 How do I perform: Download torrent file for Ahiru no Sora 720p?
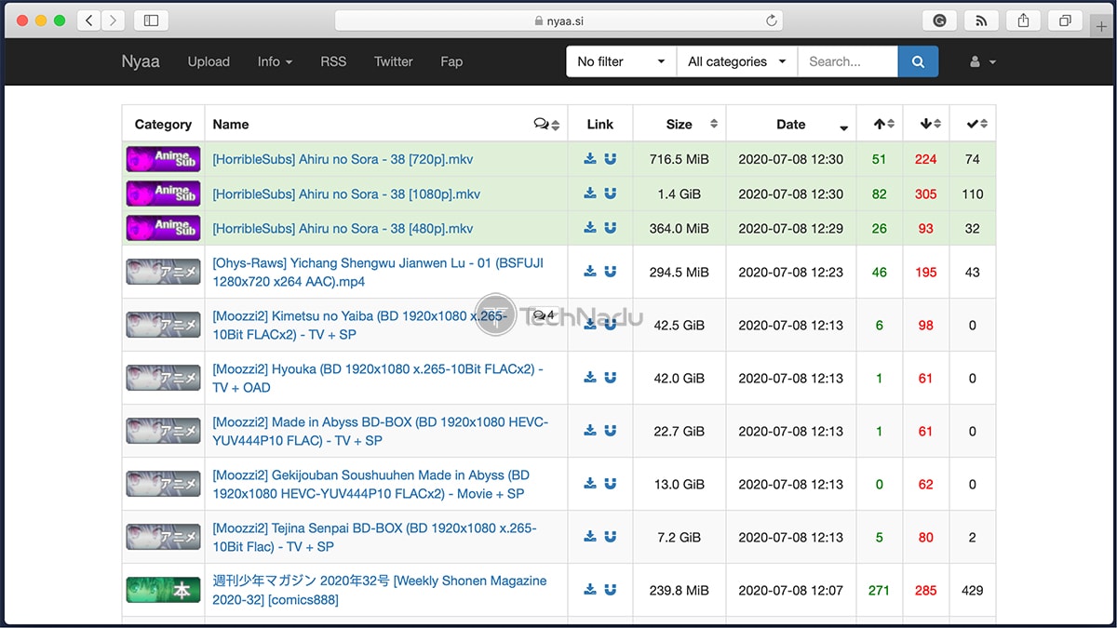tap(590, 159)
